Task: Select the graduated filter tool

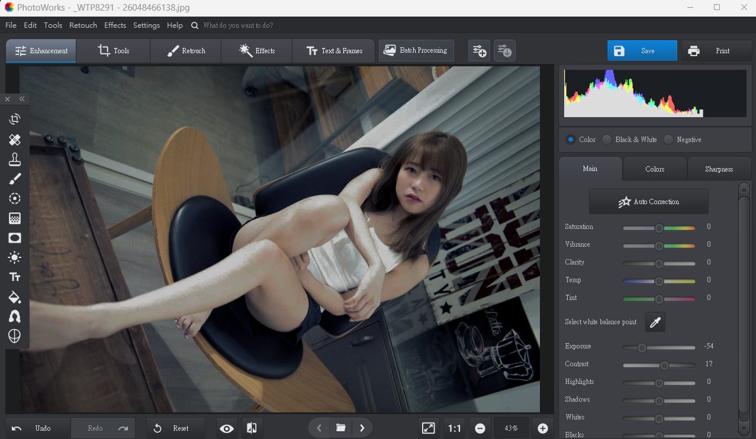Action: point(15,218)
